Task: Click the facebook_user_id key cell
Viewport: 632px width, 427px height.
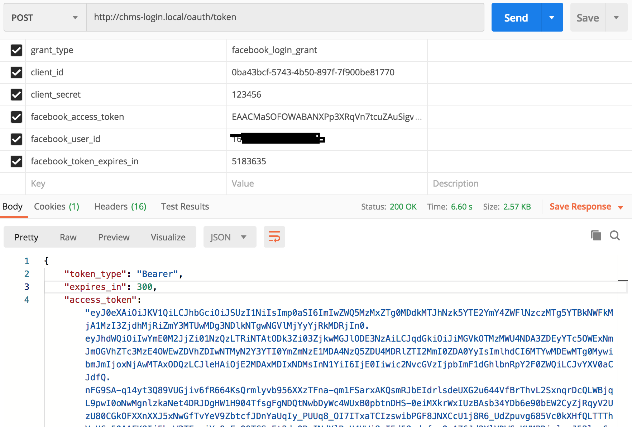Action: (x=126, y=139)
